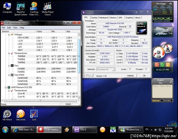This screenshot has height=139, width=178.
Task: Click the Max column header
Action: pos(73,31)
